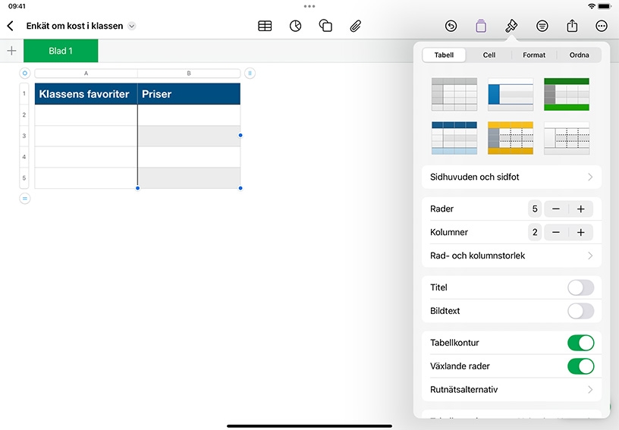Open the share icon
Screen dimensions: 619x430
click(572, 26)
